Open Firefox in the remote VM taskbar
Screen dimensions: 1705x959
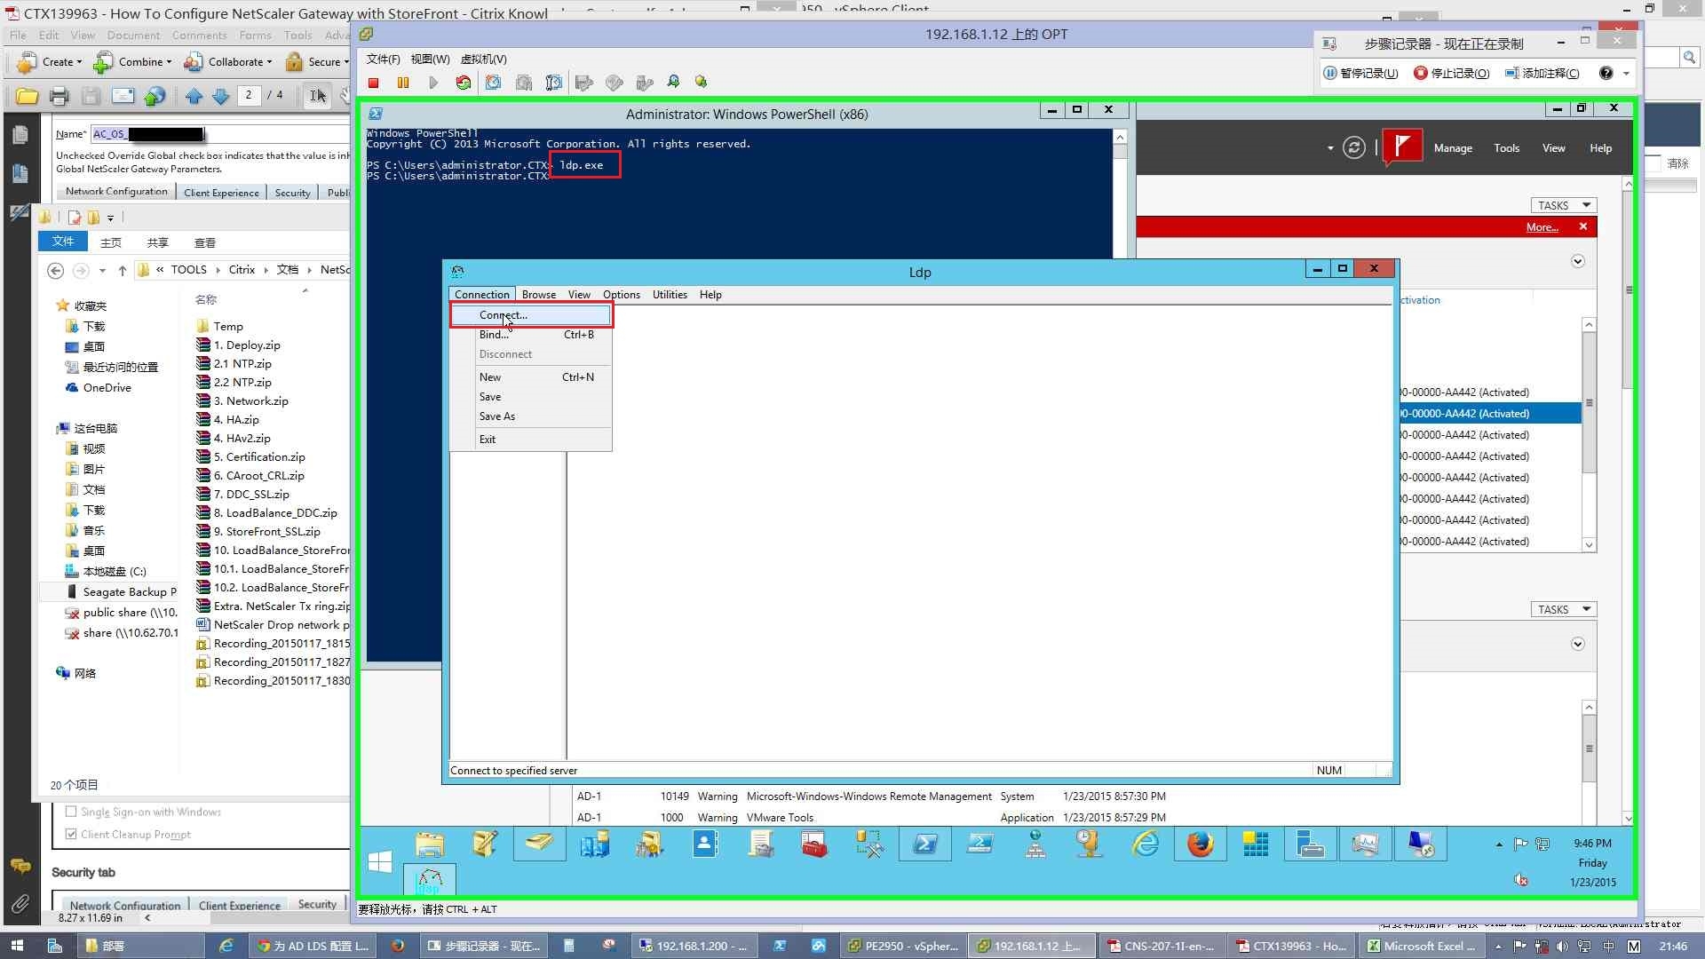pos(1201,844)
